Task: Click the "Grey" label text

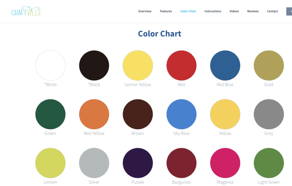Action: click(x=269, y=134)
